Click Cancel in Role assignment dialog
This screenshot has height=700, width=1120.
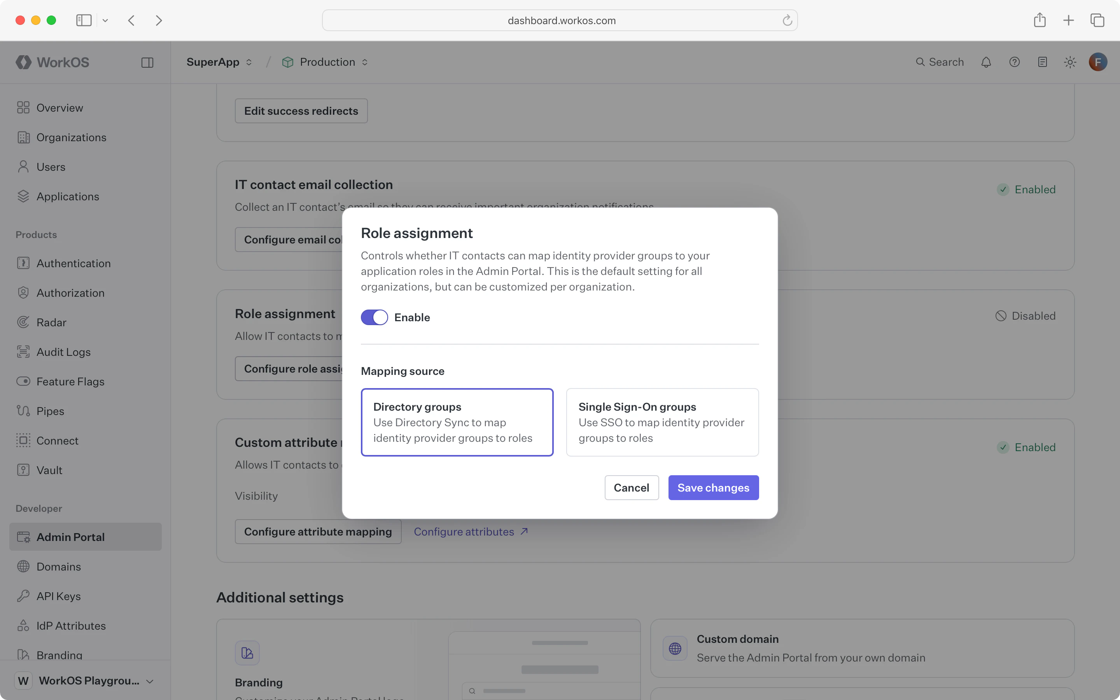pyautogui.click(x=631, y=488)
